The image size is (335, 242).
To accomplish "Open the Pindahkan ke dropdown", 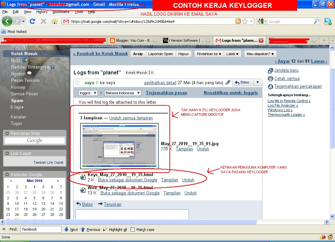I will pyautogui.click(x=209, y=54).
